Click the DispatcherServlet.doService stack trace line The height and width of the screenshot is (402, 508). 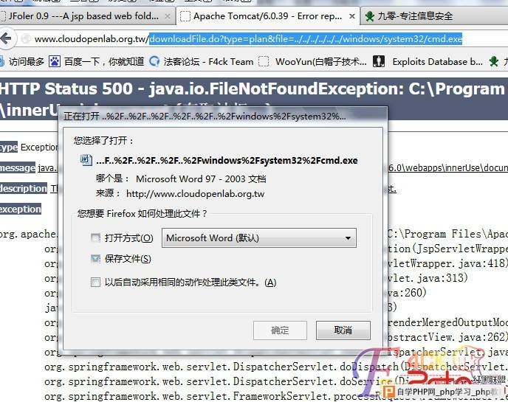[x=275, y=381]
